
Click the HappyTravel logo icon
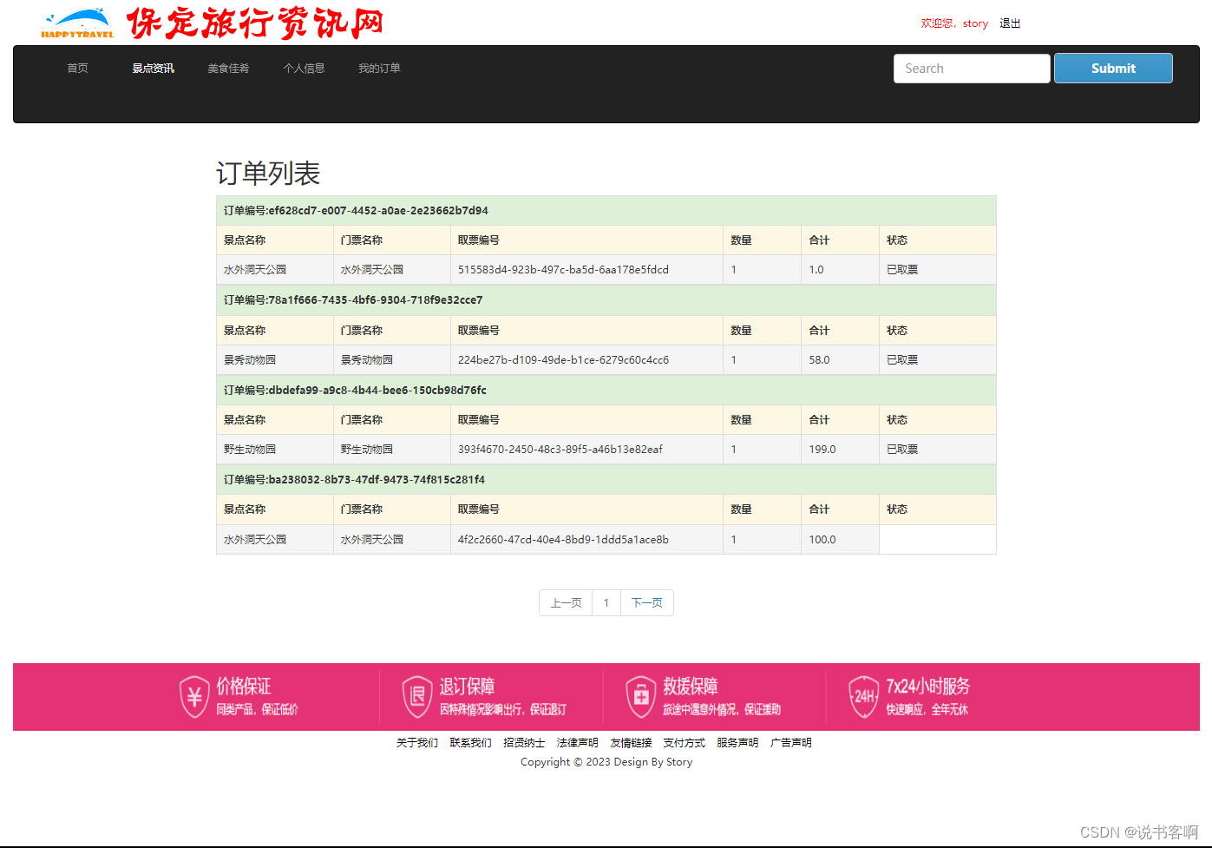[77, 23]
